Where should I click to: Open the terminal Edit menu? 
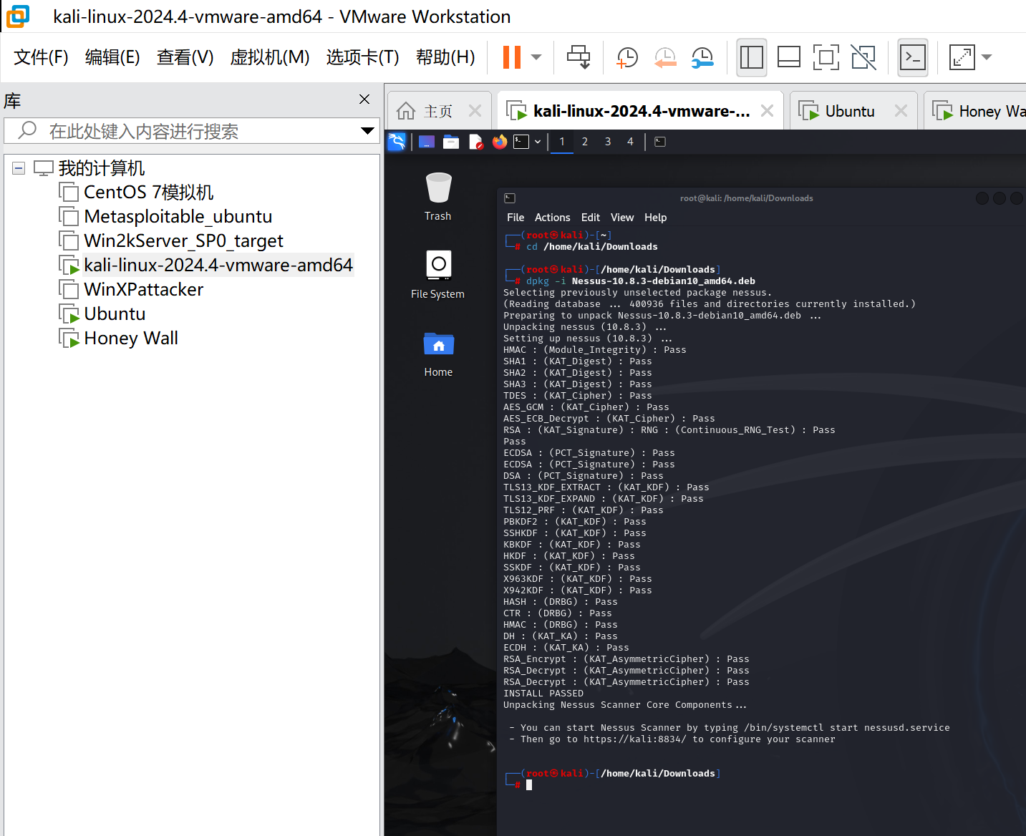pyautogui.click(x=591, y=218)
